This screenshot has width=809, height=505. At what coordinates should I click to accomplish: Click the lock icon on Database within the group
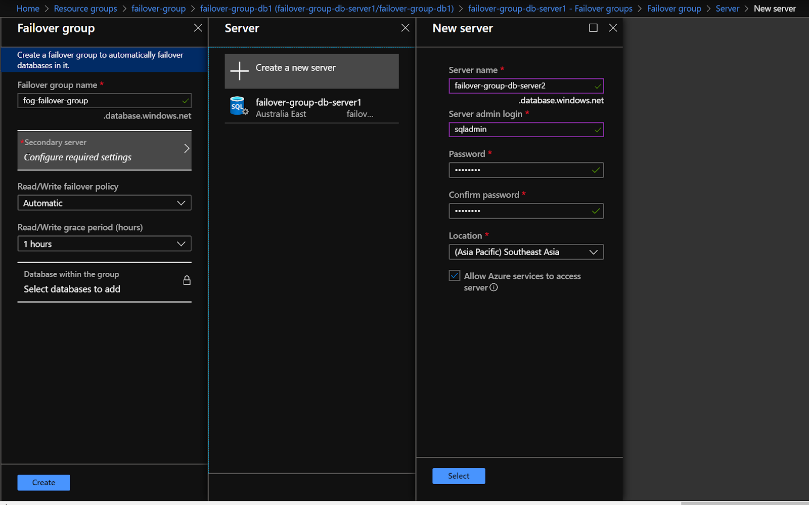(187, 280)
